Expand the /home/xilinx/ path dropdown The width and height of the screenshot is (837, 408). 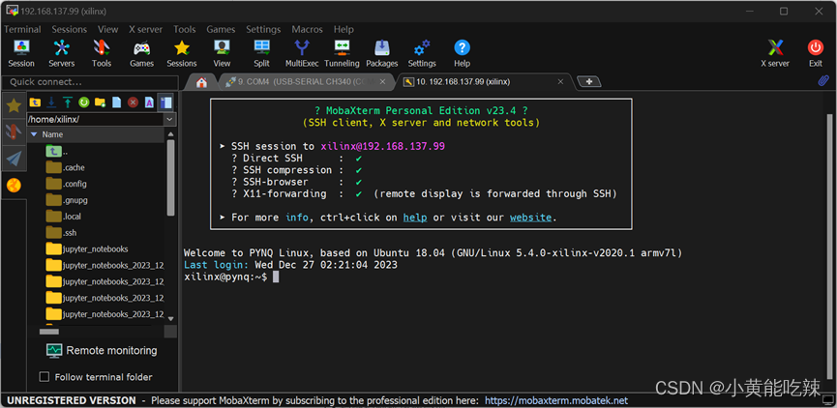[x=170, y=120]
